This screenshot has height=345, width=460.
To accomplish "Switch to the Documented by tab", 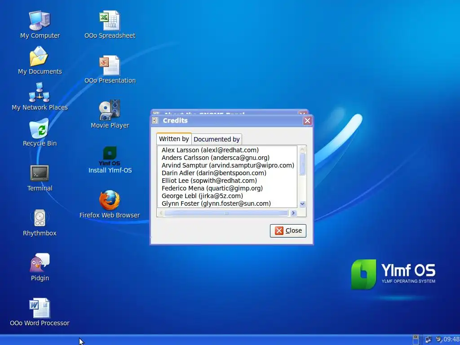I will (x=217, y=139).
